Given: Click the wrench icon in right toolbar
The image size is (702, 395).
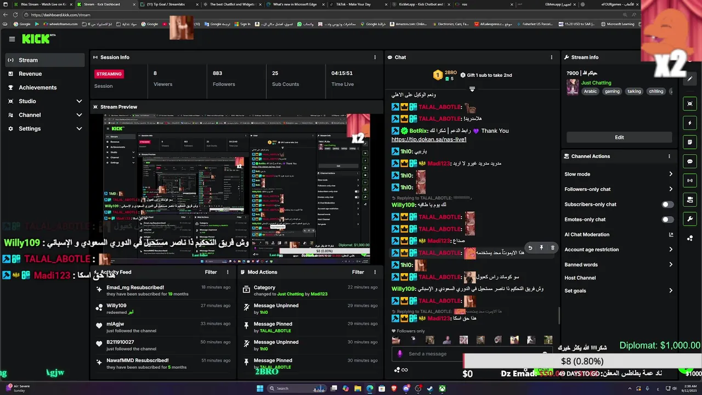Looking at the screenshot, I should (690, 219).
